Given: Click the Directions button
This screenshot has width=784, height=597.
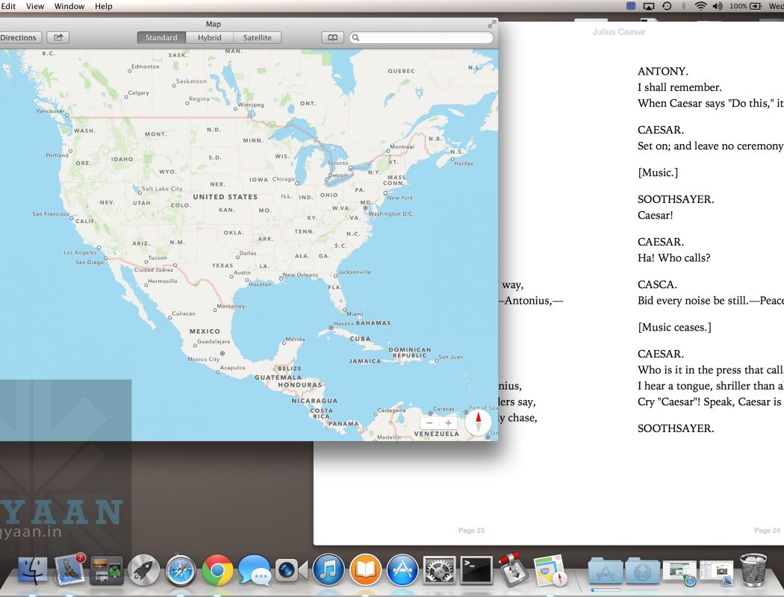Looking at the screenshot, I should [19, 37].
